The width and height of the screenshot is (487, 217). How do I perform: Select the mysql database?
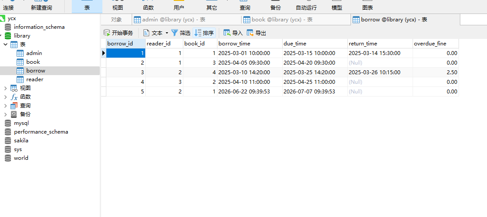click(21, 123)
